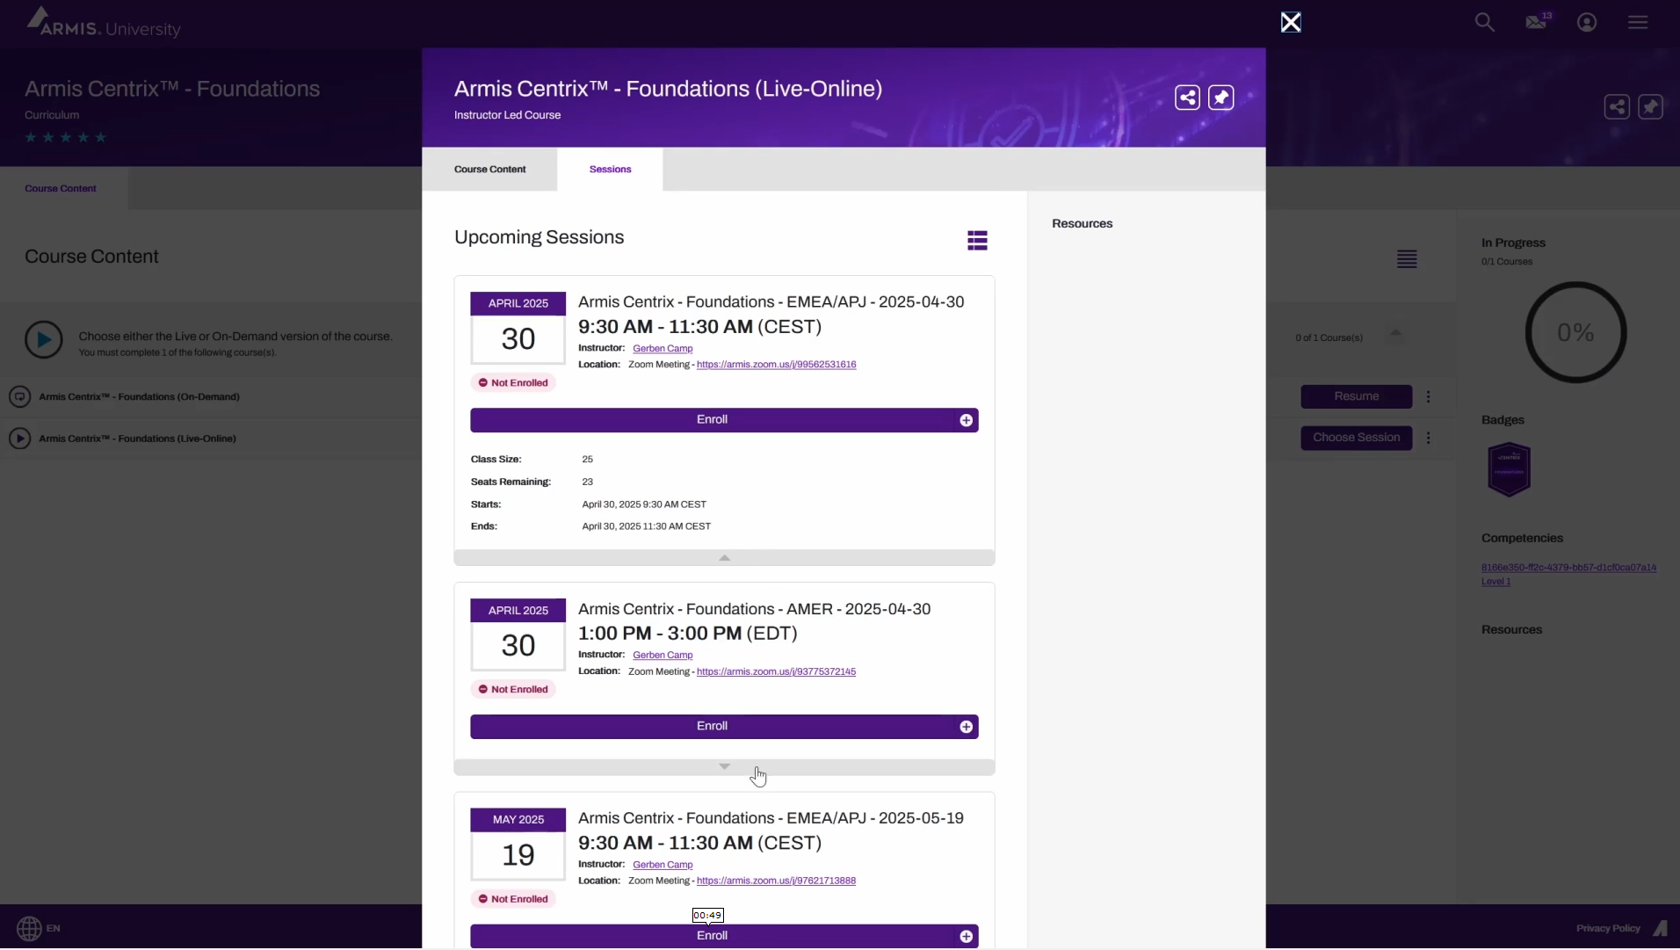Open instructor Gerben Camp link for 9:30 AM April session

coord(663,349)
